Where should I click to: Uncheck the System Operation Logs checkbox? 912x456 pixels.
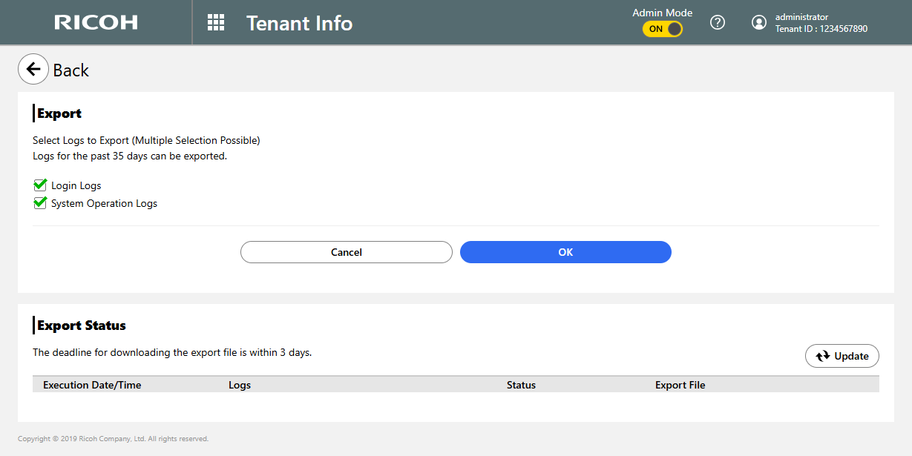(x=40, y=202)
